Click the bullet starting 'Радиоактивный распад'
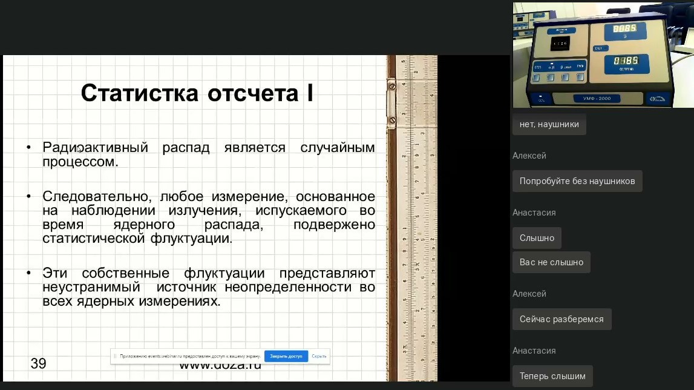The width and height of the screenshot is (694, 390). point(208,155)
